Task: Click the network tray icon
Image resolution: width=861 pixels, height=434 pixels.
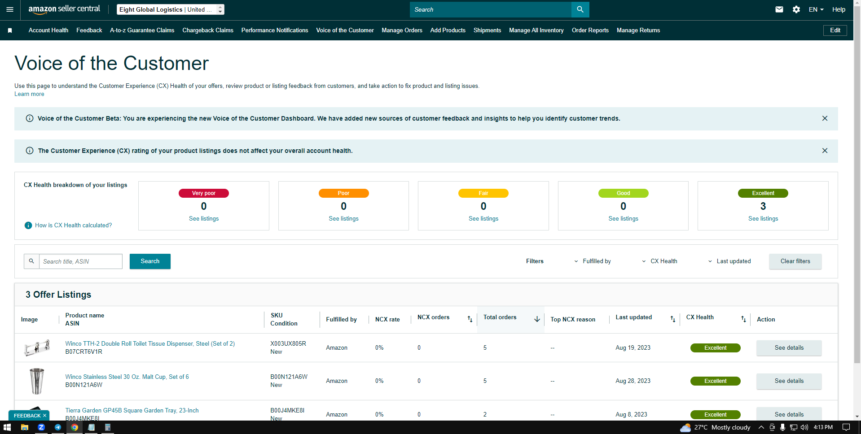Action: [x=793, y=427]
